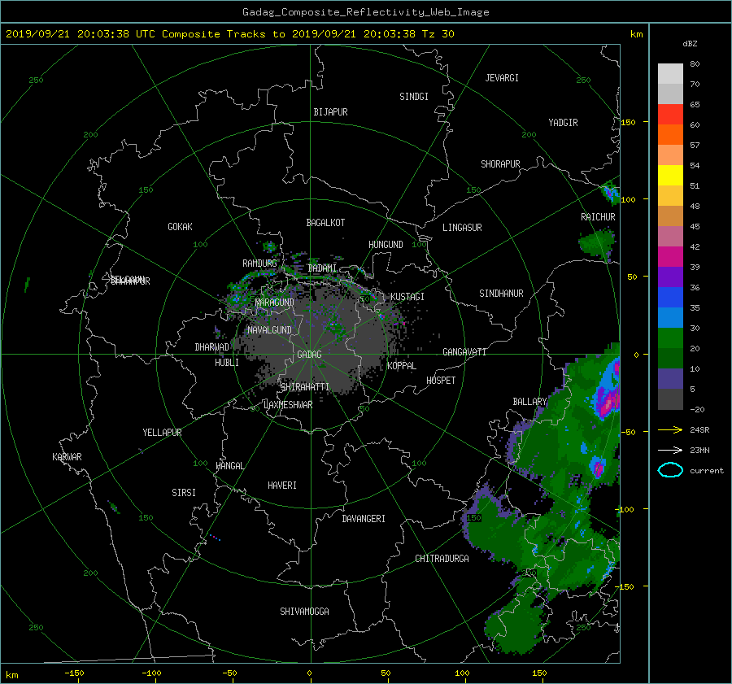Select the KOPPAL label
This screenshot has height=684, width=732.
pyautogui.click(x=402, y=366)
